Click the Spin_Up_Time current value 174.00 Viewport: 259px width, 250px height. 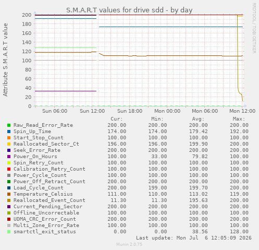[x=117, y=132]
